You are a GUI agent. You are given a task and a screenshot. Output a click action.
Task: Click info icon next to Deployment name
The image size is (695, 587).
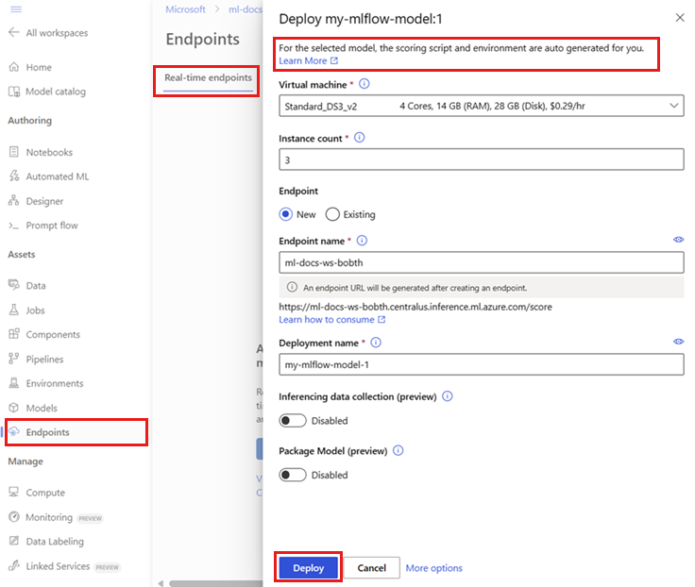click(x=376, y=343)
